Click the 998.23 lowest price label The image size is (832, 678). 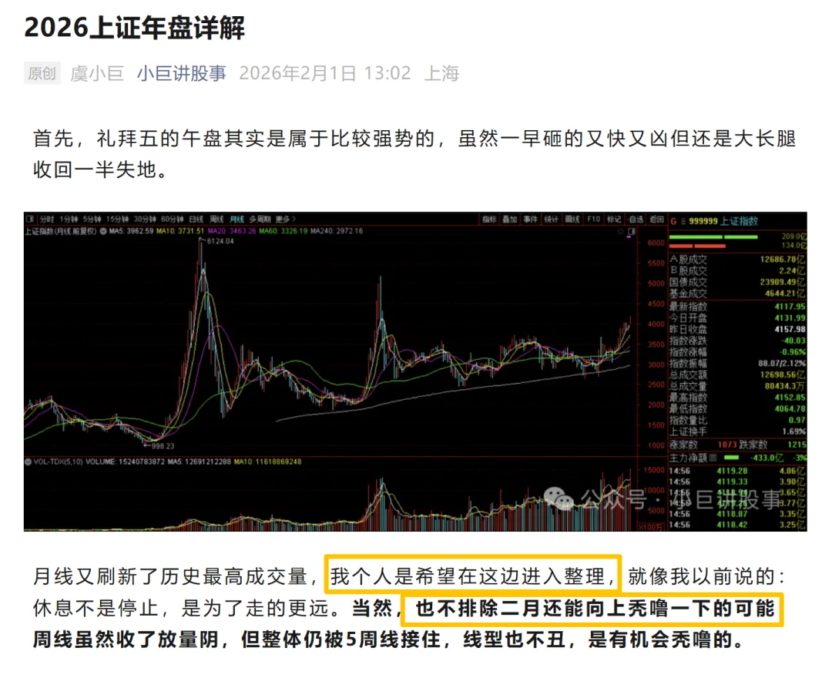point(163,446)
